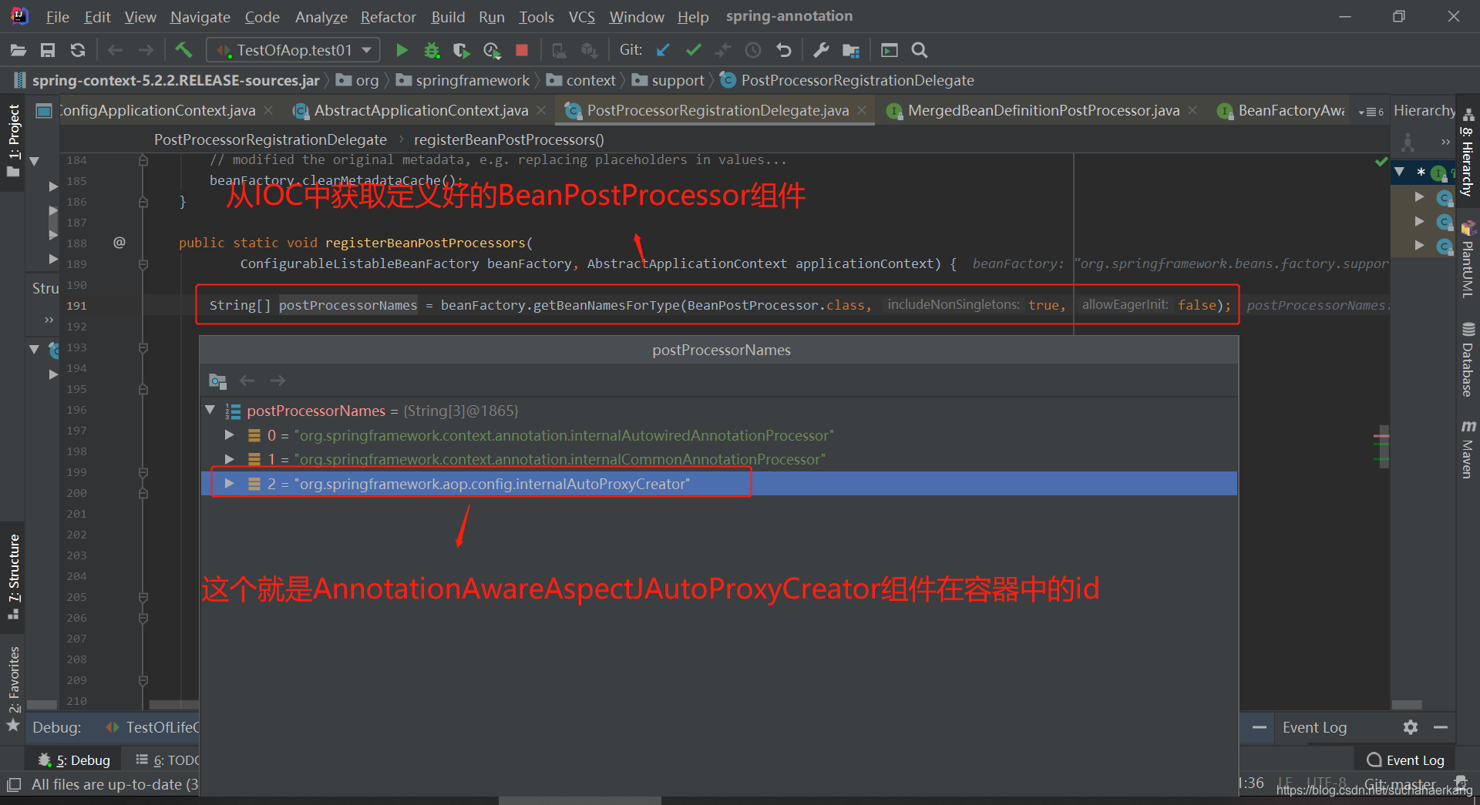Image resolution: width=1480 pixels, height=805 pixels.
Task: Expand the hidden Structure panel actions chevron
Action: pos(49,319)
